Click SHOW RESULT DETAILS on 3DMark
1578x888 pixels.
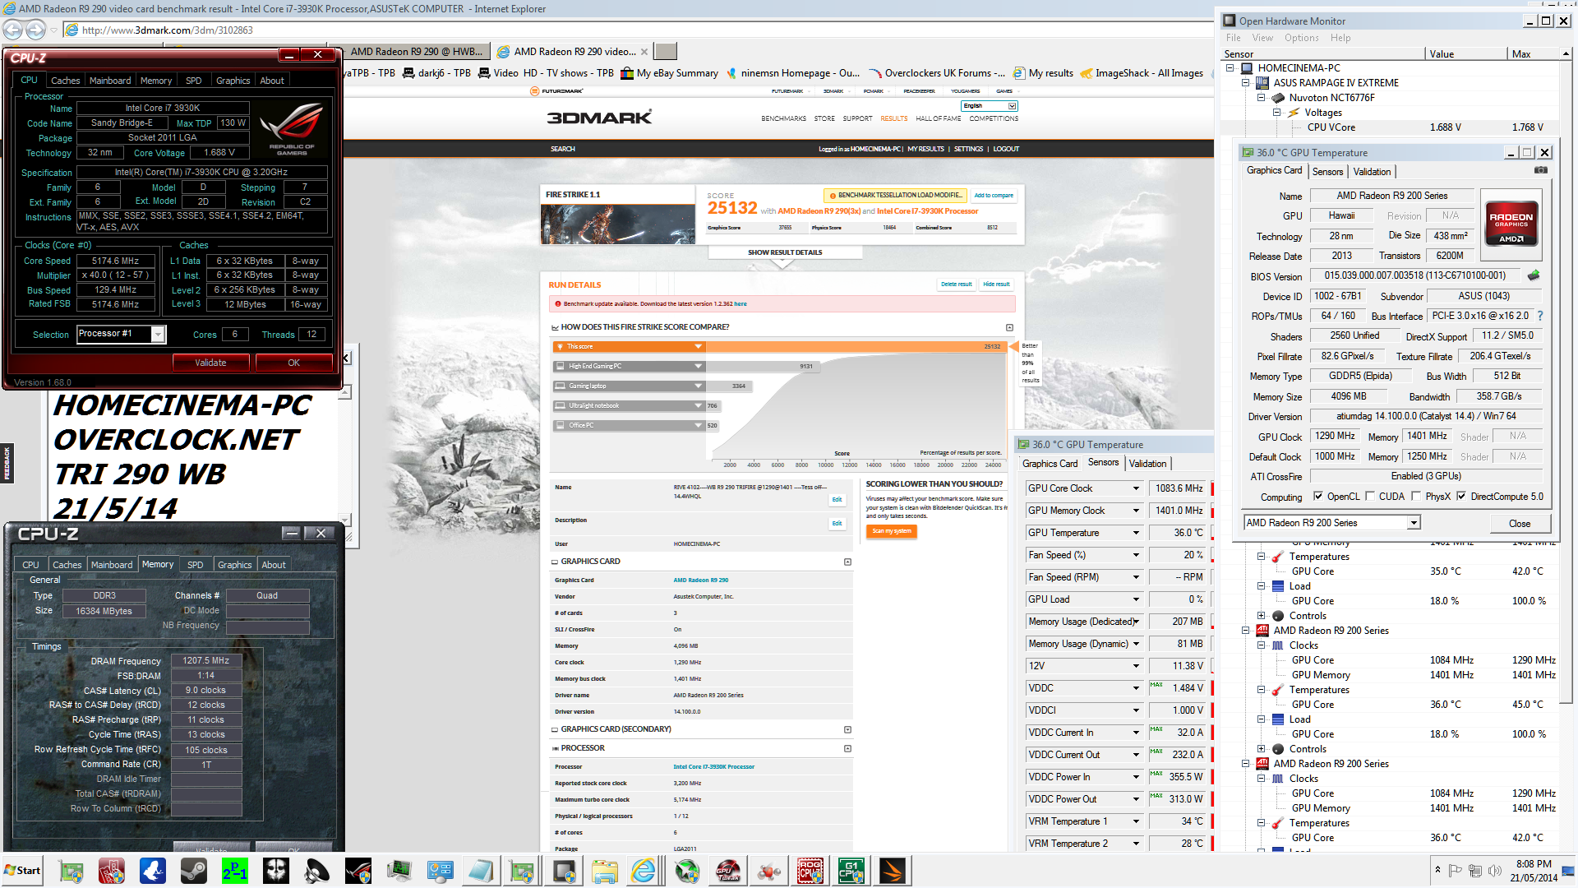[785, 252]
